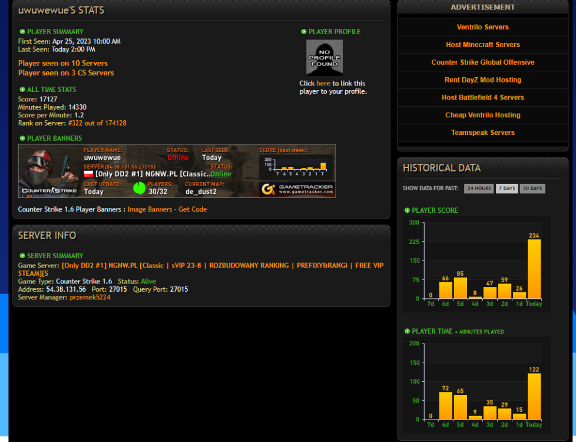The height and width of the screenshot is (442, 576).
Task: Click the 5d bar valued 85 in Player Score
Action: pyautogui.click(x=461, y=288)
